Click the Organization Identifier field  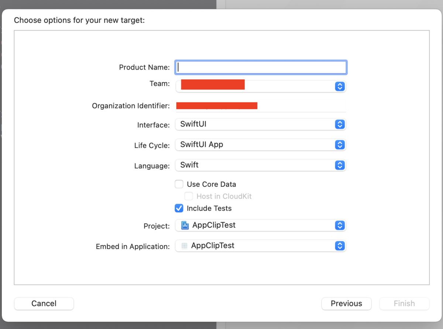pos(261,106)
